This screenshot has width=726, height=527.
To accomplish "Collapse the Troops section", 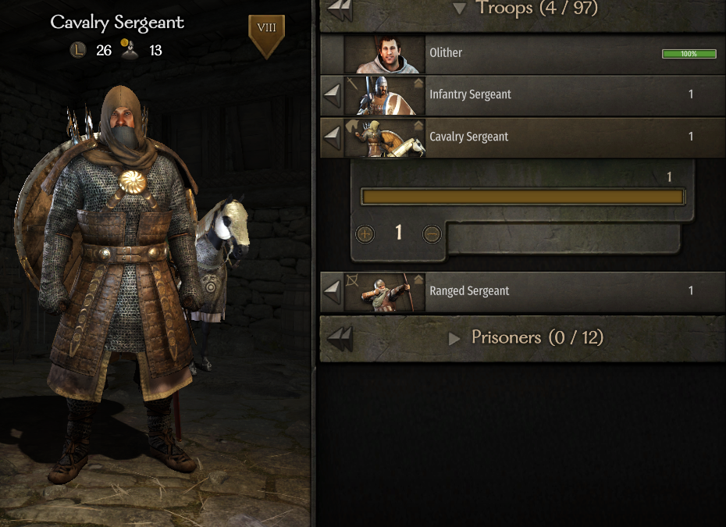I will 459,9.
